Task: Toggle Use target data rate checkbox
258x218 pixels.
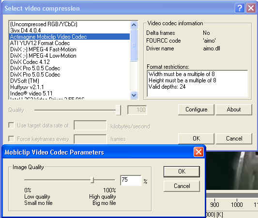Action: pyautogui.click(x=11, y=125)
